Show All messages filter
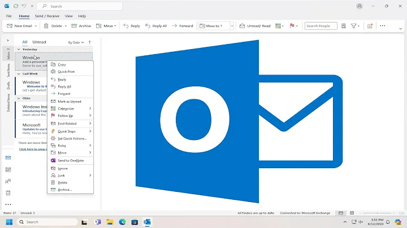Screen dimensions: 407x228 coord(25,42)
